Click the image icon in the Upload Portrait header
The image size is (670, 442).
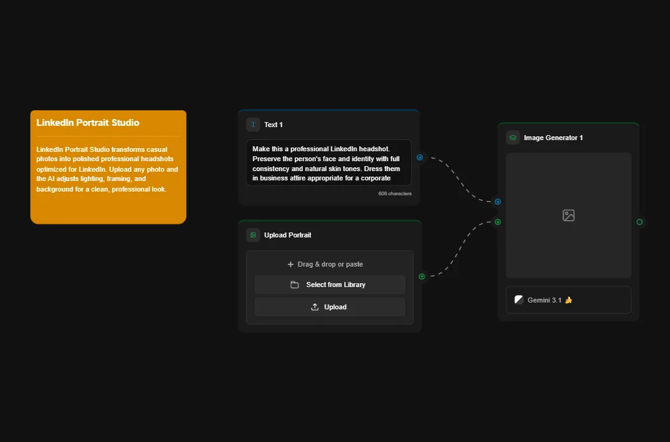[x=253, y=235]
